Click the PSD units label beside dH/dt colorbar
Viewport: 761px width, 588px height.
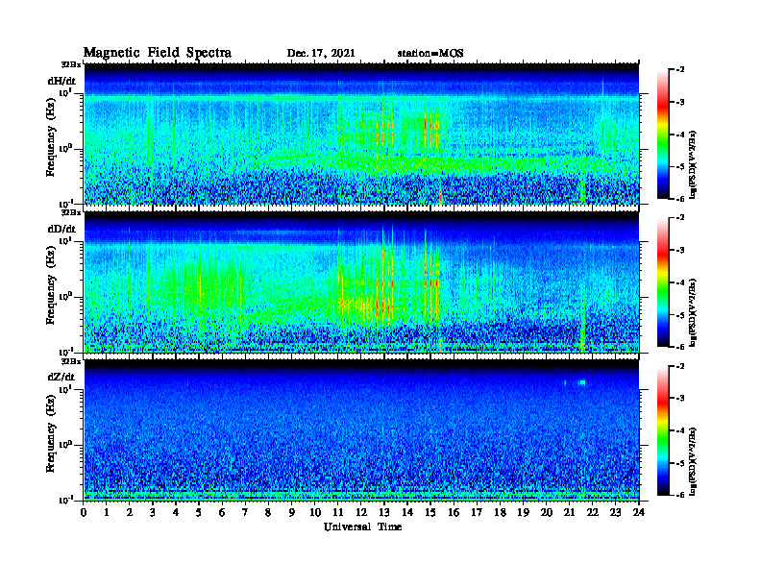tap(694, 163)
